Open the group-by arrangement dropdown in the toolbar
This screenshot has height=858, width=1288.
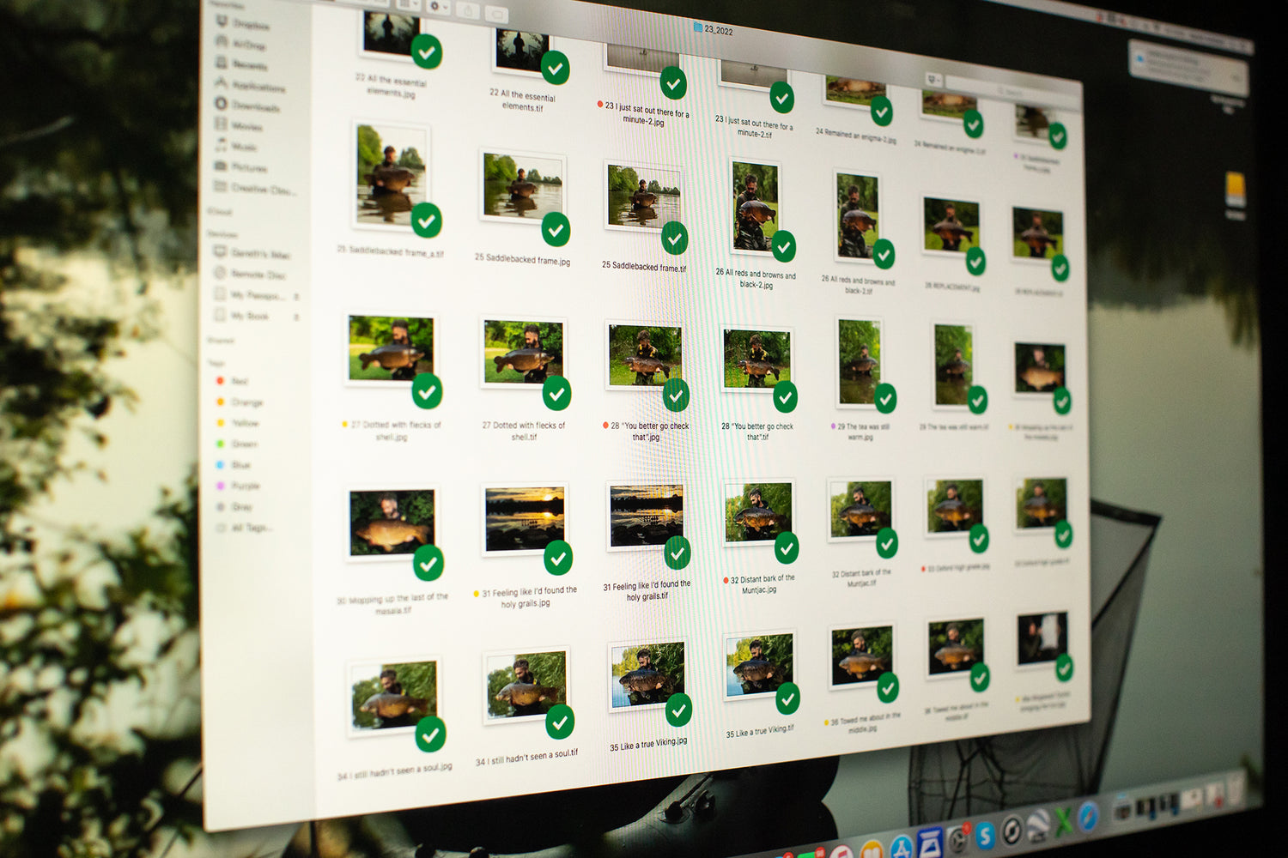407,4
